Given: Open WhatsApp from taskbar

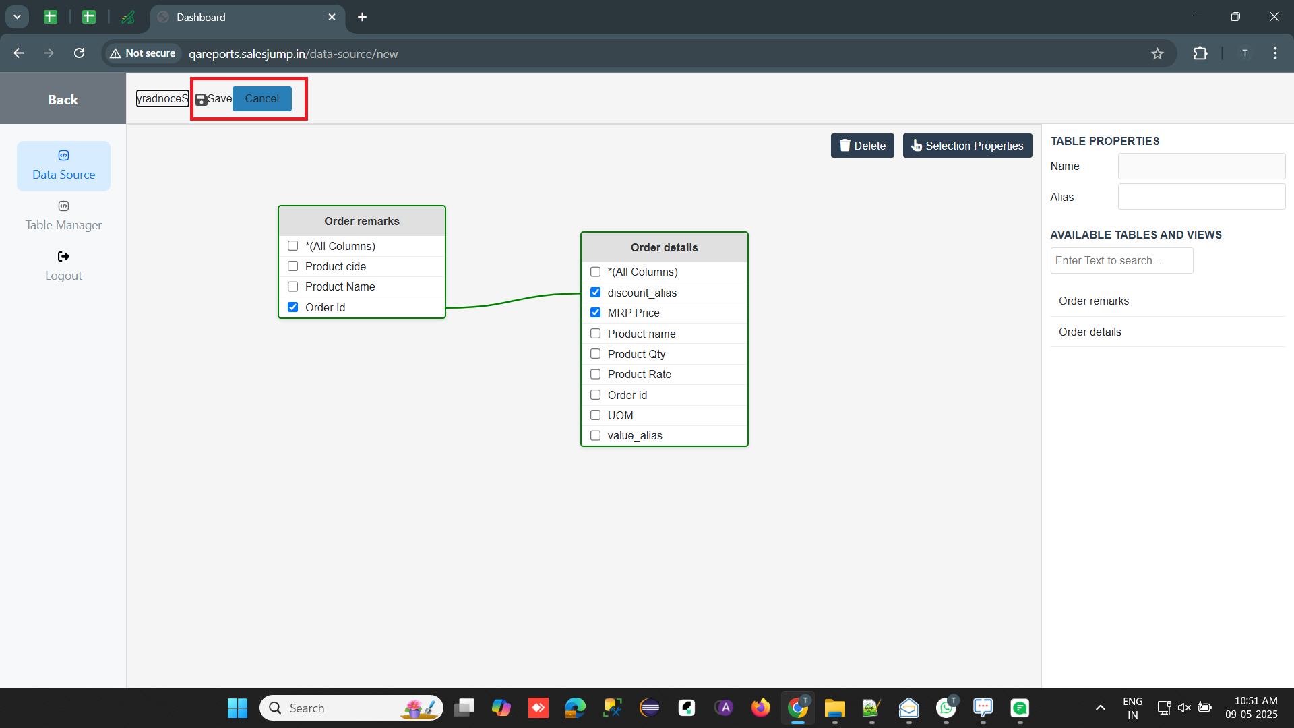Looking at the screenshot, I should tap(946, 708).
